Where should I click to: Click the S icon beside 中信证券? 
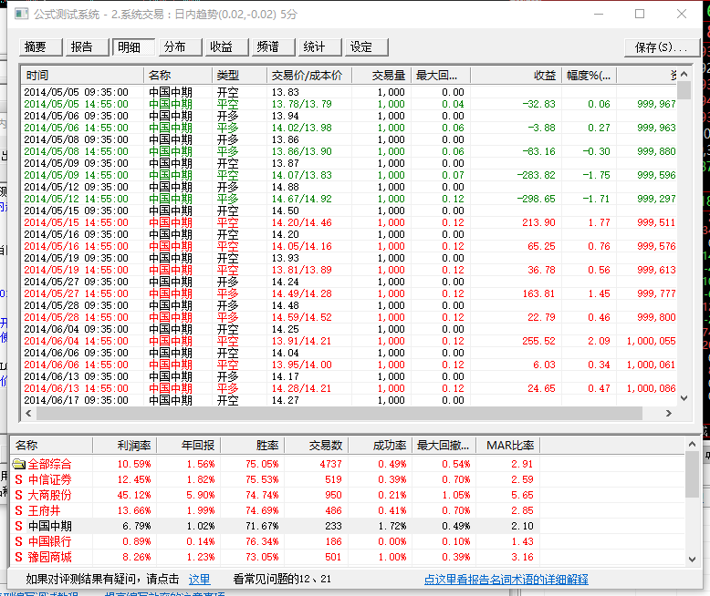point(18,480)
